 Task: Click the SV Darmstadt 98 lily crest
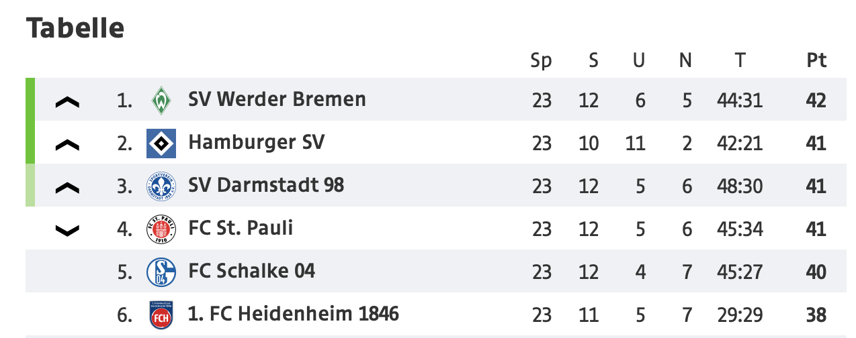(161, 186)
